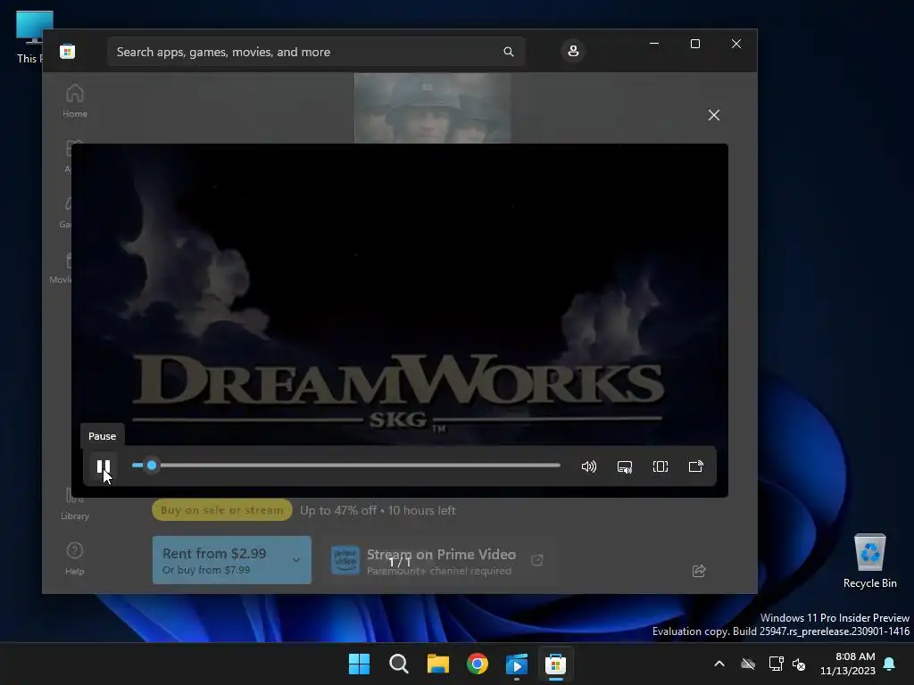The image size is (914, 685).
Task: Click 'Up to 47% off • 10 hours left' text
Action: tap(378, 510)
